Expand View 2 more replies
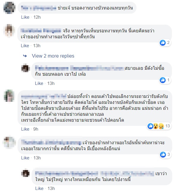 pyautogui.click(x=53, y=56)
